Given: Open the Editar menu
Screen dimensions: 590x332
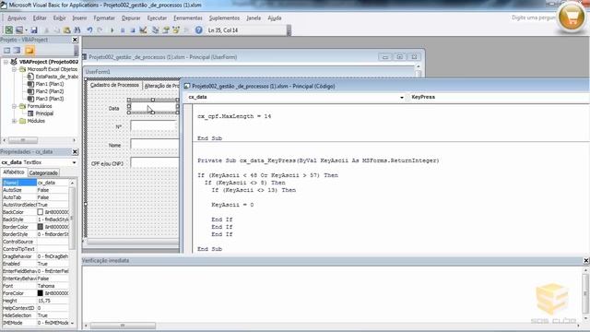Looking at the screenshot, I should point(40,18).
